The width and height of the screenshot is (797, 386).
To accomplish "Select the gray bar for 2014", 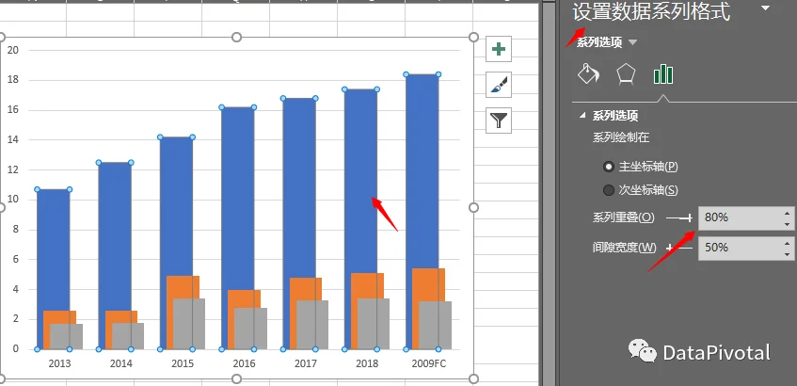I will click(x=128, y=336).
